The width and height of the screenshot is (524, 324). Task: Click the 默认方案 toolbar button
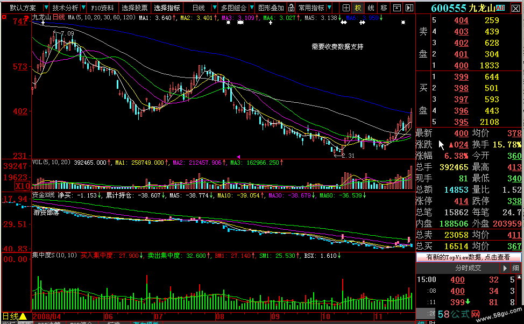[x=23, y=8]
